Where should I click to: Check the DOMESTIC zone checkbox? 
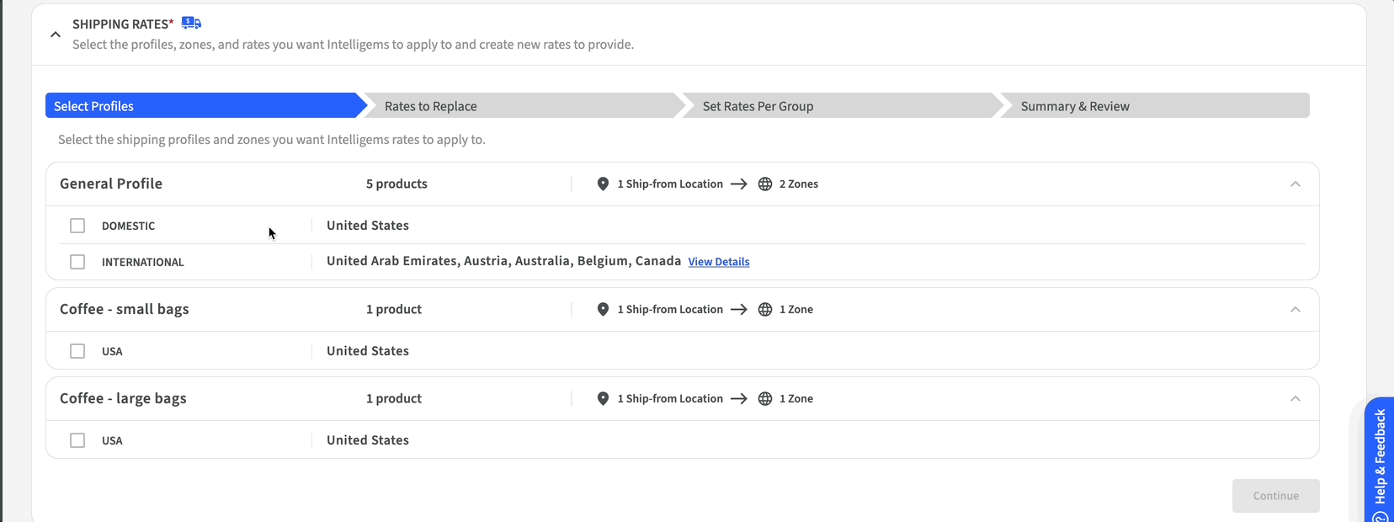[x=77, y=226]
